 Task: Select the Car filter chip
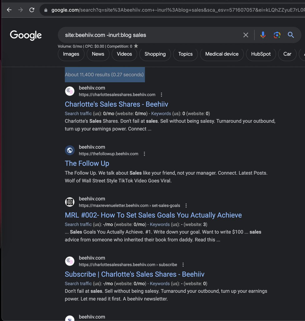pyautogui.click(x=287, y=54)
